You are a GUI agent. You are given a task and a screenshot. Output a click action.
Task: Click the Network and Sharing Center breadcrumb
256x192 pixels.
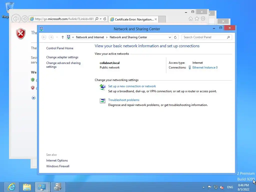128,37
